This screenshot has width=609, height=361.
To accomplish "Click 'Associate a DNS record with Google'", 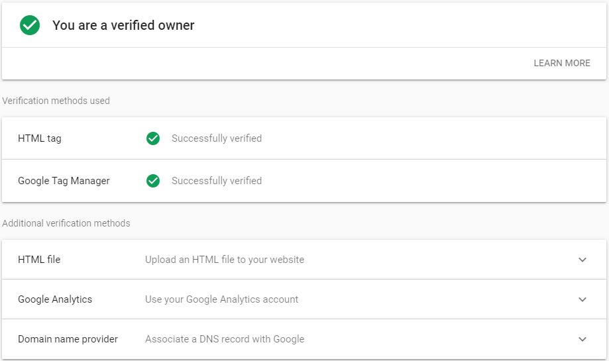I will point(225,339).
